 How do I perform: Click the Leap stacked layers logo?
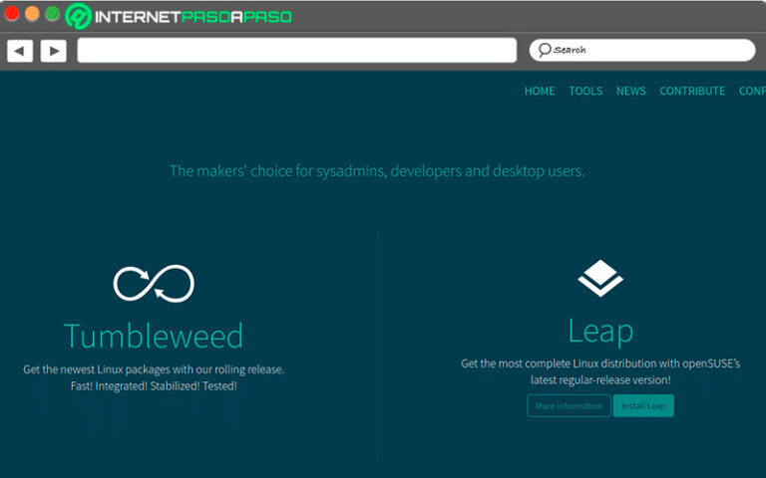point(600,279)
